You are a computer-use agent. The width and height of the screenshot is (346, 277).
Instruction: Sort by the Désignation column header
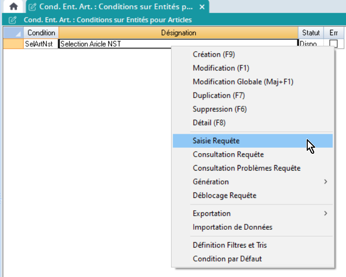pos(178,33)
